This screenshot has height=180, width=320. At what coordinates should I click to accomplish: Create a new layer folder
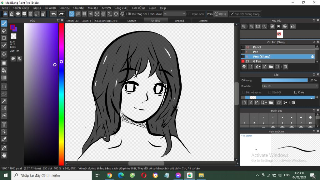[x=271, y=102]
